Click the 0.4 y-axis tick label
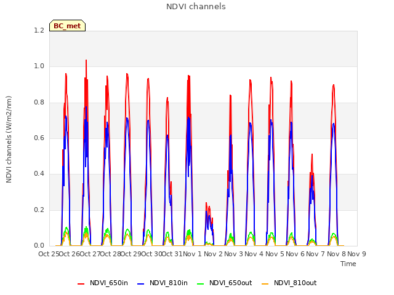 39,174
